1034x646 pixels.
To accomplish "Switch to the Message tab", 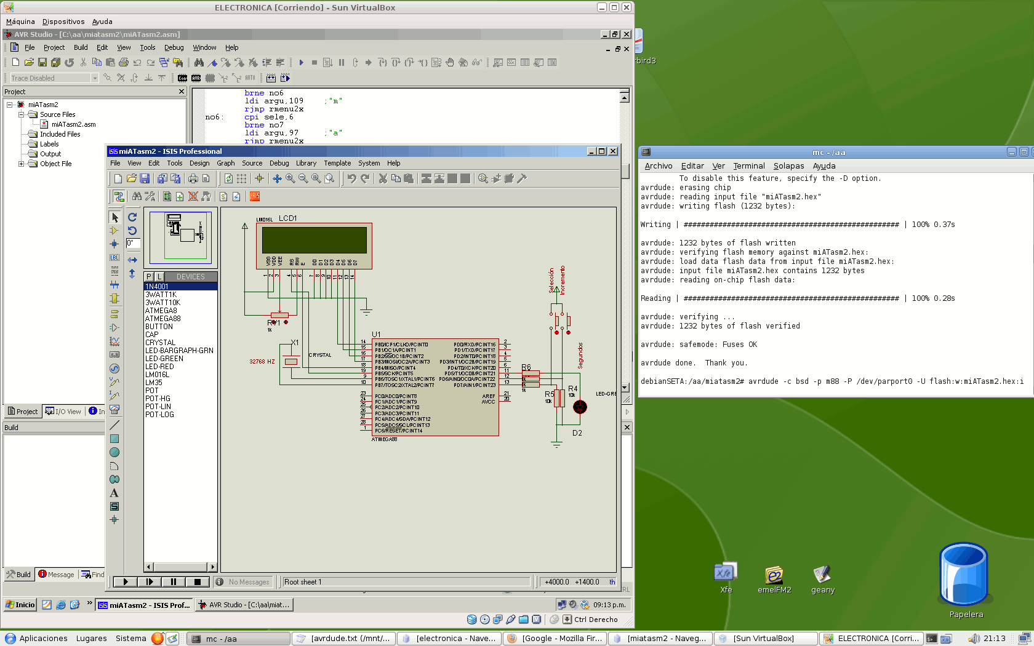I will point(56,574).
